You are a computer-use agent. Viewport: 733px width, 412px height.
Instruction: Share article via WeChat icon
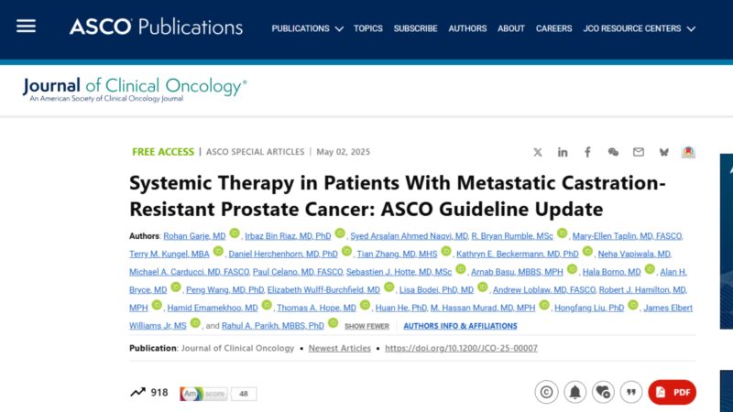613,152
